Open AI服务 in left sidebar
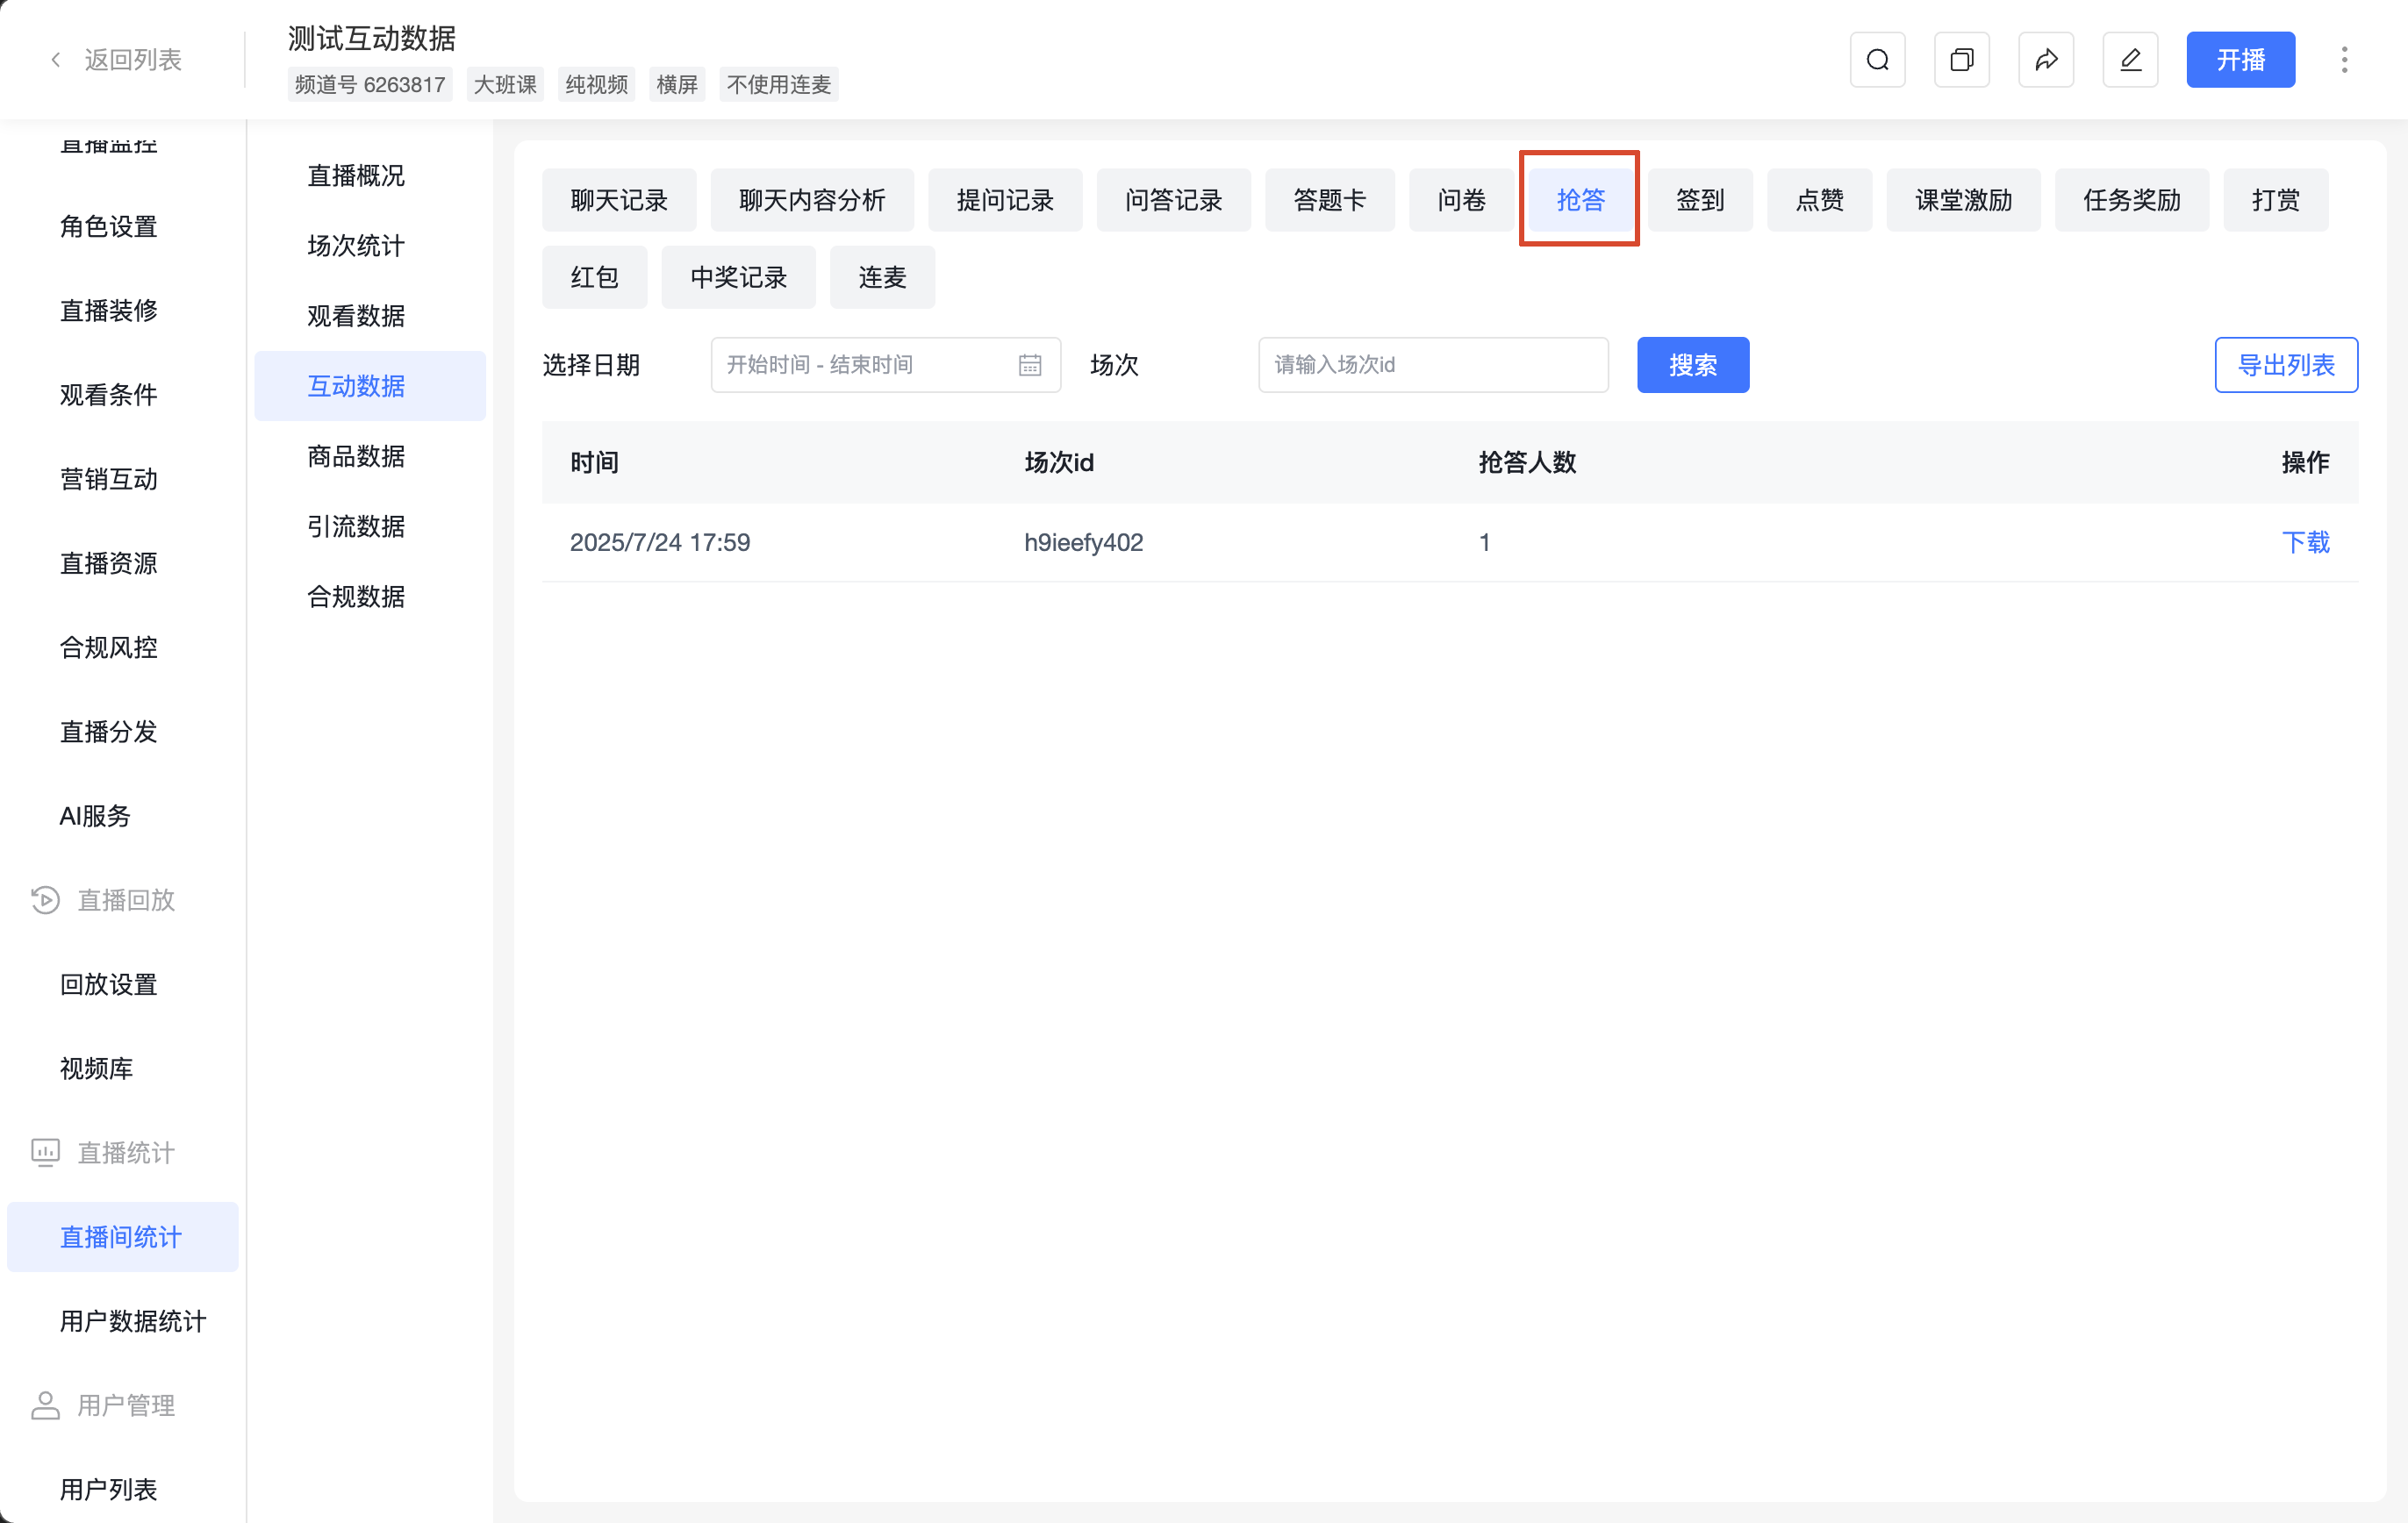 [x=95, y=816]
